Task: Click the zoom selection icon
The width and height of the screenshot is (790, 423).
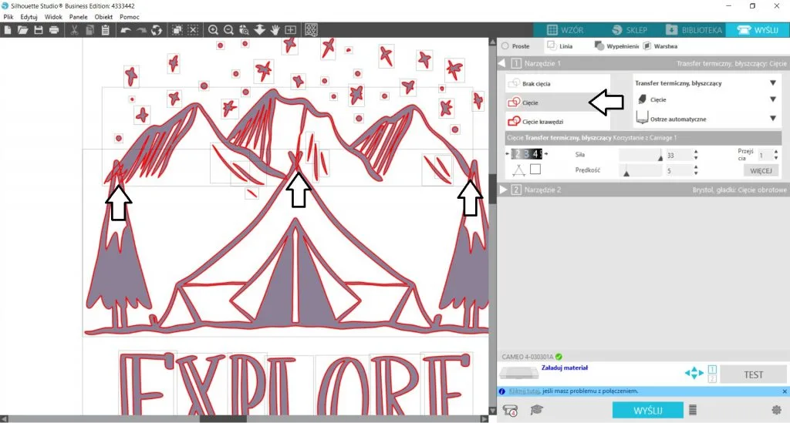Action: (244, 30)
